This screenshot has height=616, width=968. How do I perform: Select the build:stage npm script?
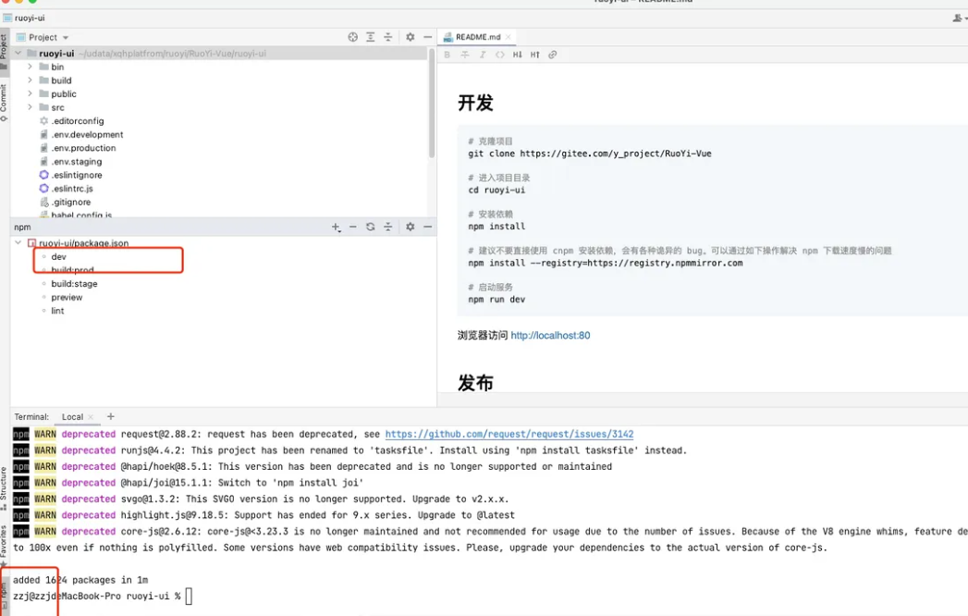point(74,284)
